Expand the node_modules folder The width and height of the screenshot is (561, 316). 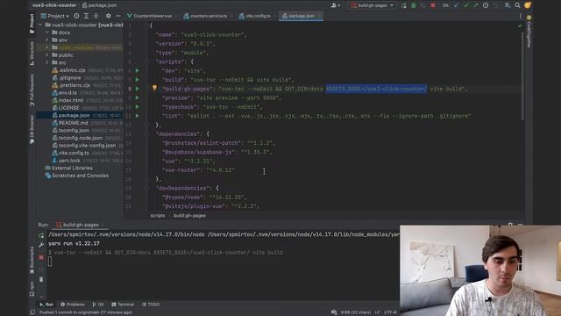point(46,47)
